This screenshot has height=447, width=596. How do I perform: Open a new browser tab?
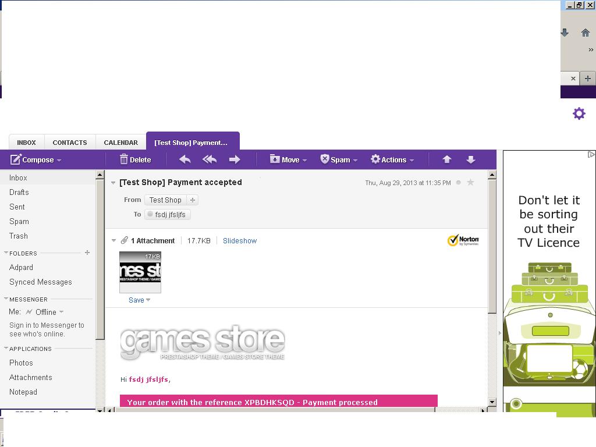588,79
